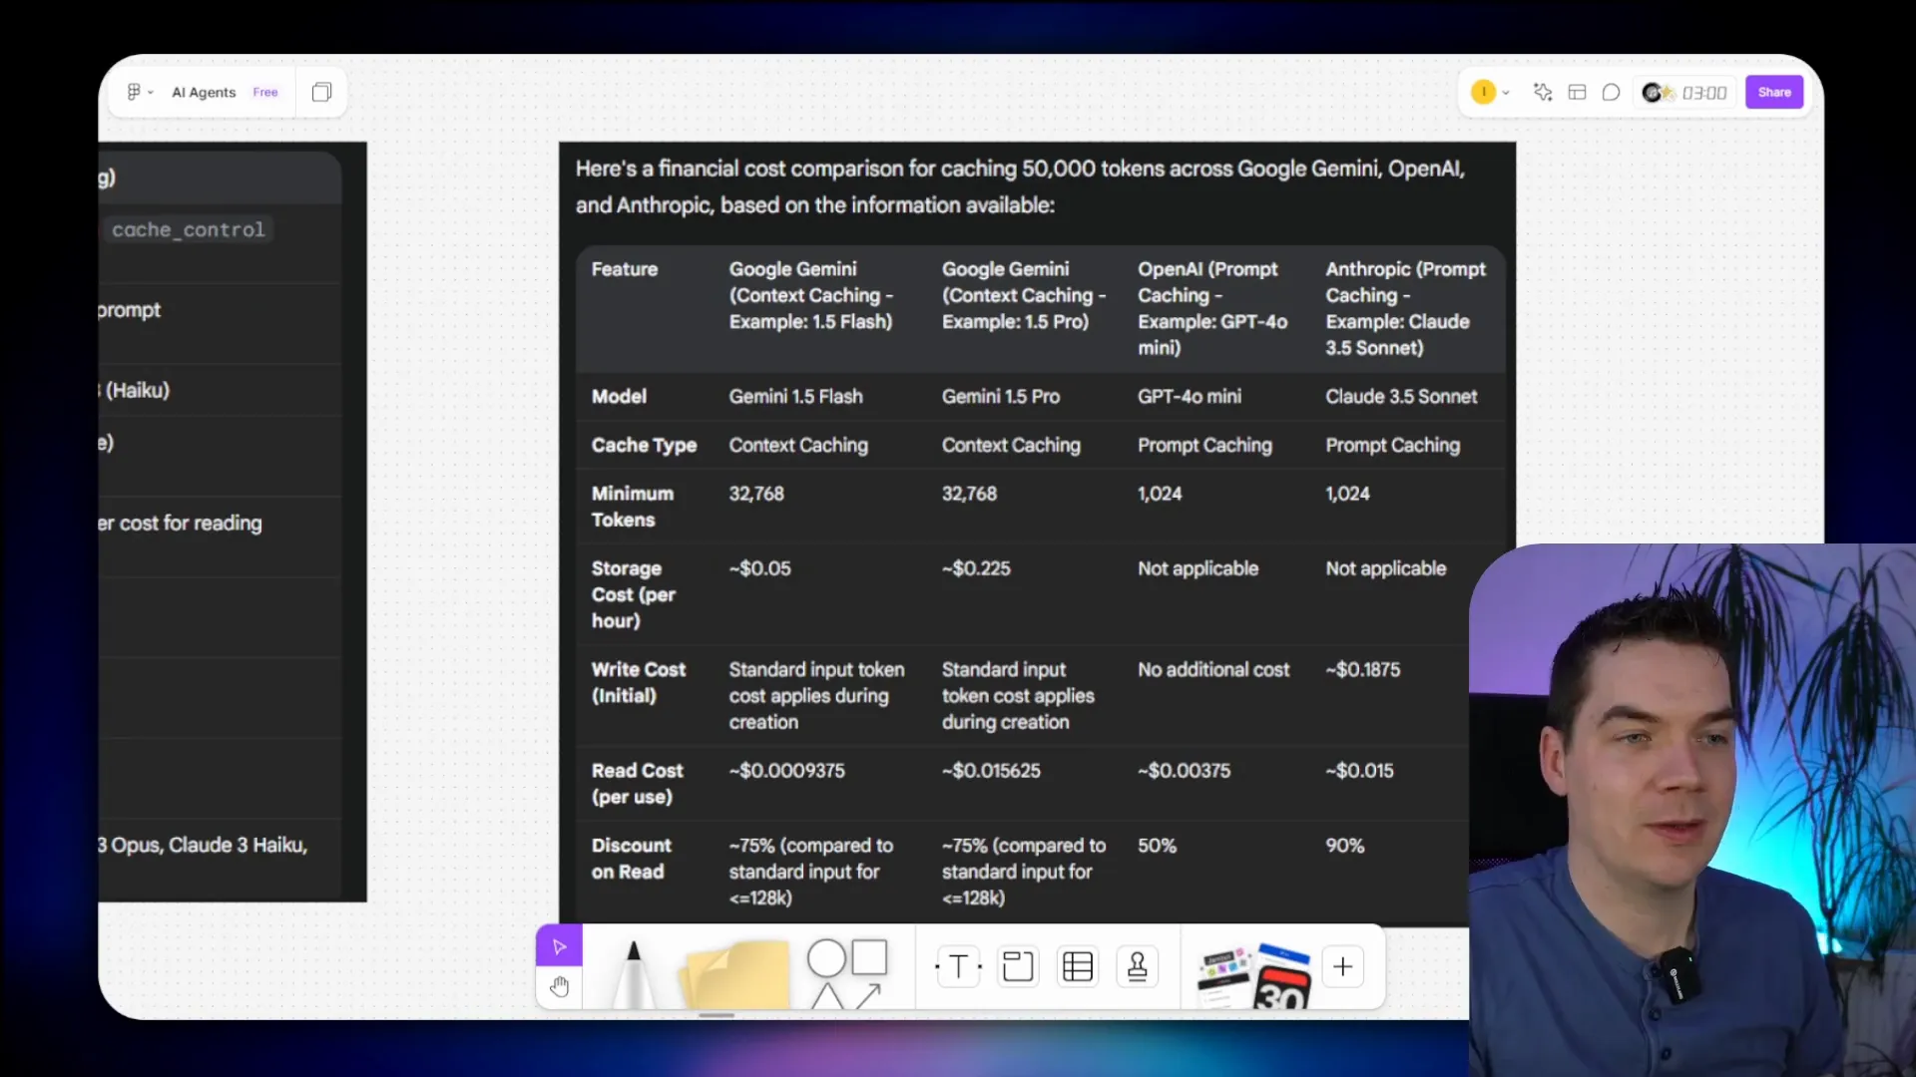The height and width of the screenshot is (1077, 1916).
Task: Pick the yellow sticky note tool
Action: pos(736,974)
